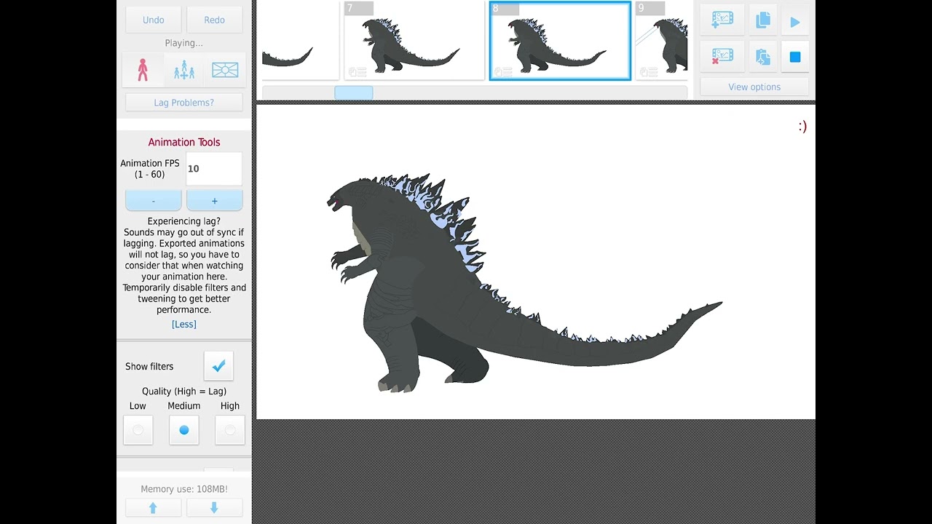Copy the frame with duplicate pages icon
Image resolution: width=932 pixels, height=524 pixels.
(x=762, y=20)
